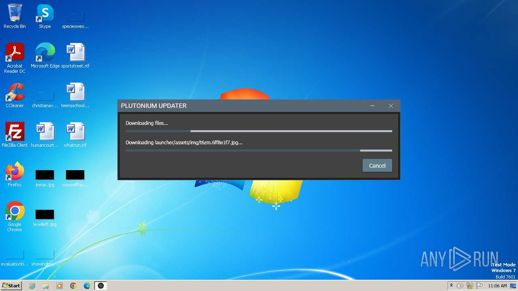Open Chrome from the taskbar
The width and height of the screenshot is (518, 291).
pos(73,286)
